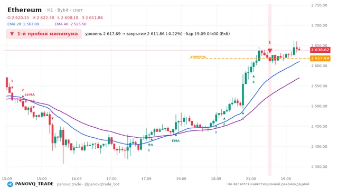
Task: Click the 2 550.00 price axis label
Action: pos(319,86)
